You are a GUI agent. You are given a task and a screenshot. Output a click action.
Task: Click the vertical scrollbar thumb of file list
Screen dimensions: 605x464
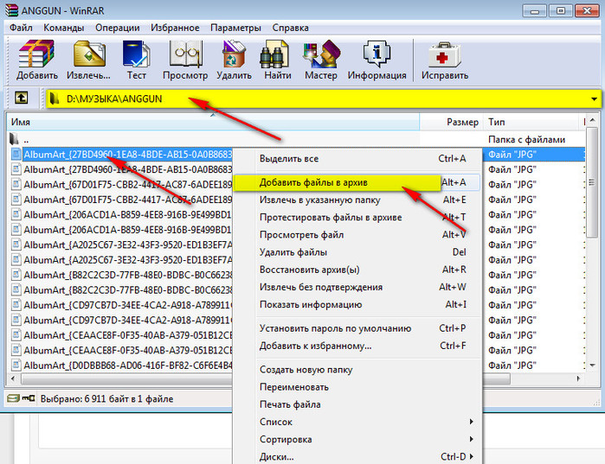click(x=592, y=182)
